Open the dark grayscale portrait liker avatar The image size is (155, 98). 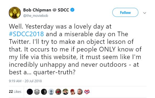[x=44, y=92]
